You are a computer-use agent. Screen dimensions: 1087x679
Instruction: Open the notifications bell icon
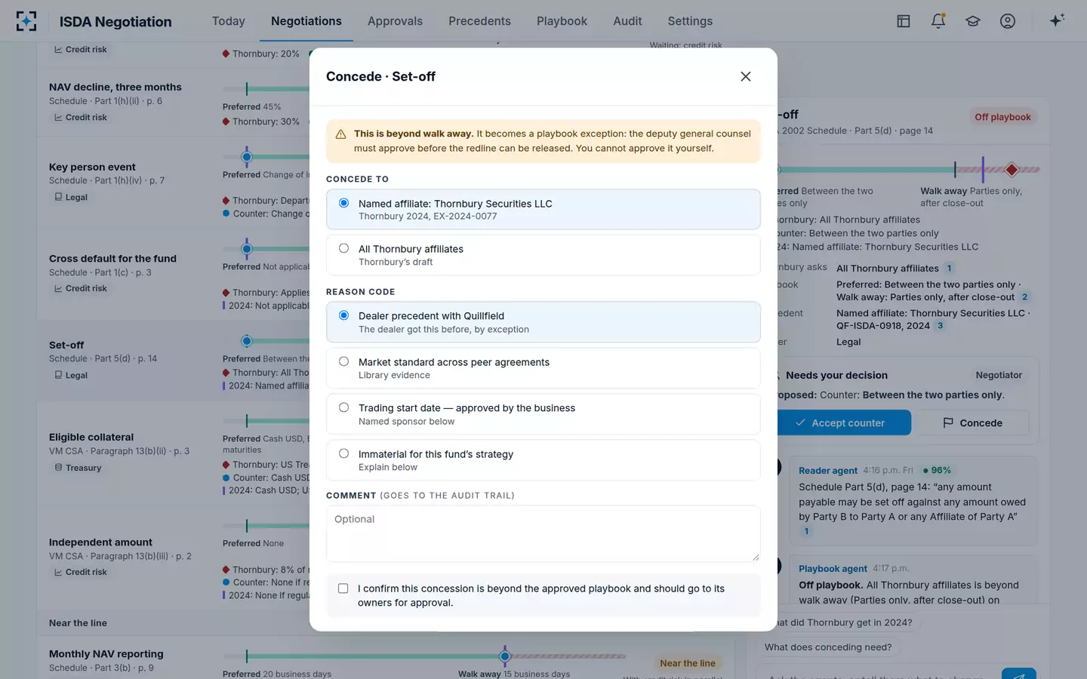point(938,21)
